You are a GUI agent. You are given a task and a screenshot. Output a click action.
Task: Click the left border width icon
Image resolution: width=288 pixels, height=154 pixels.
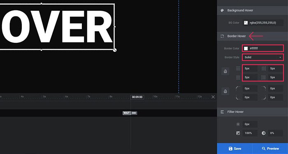pos(264,77)
